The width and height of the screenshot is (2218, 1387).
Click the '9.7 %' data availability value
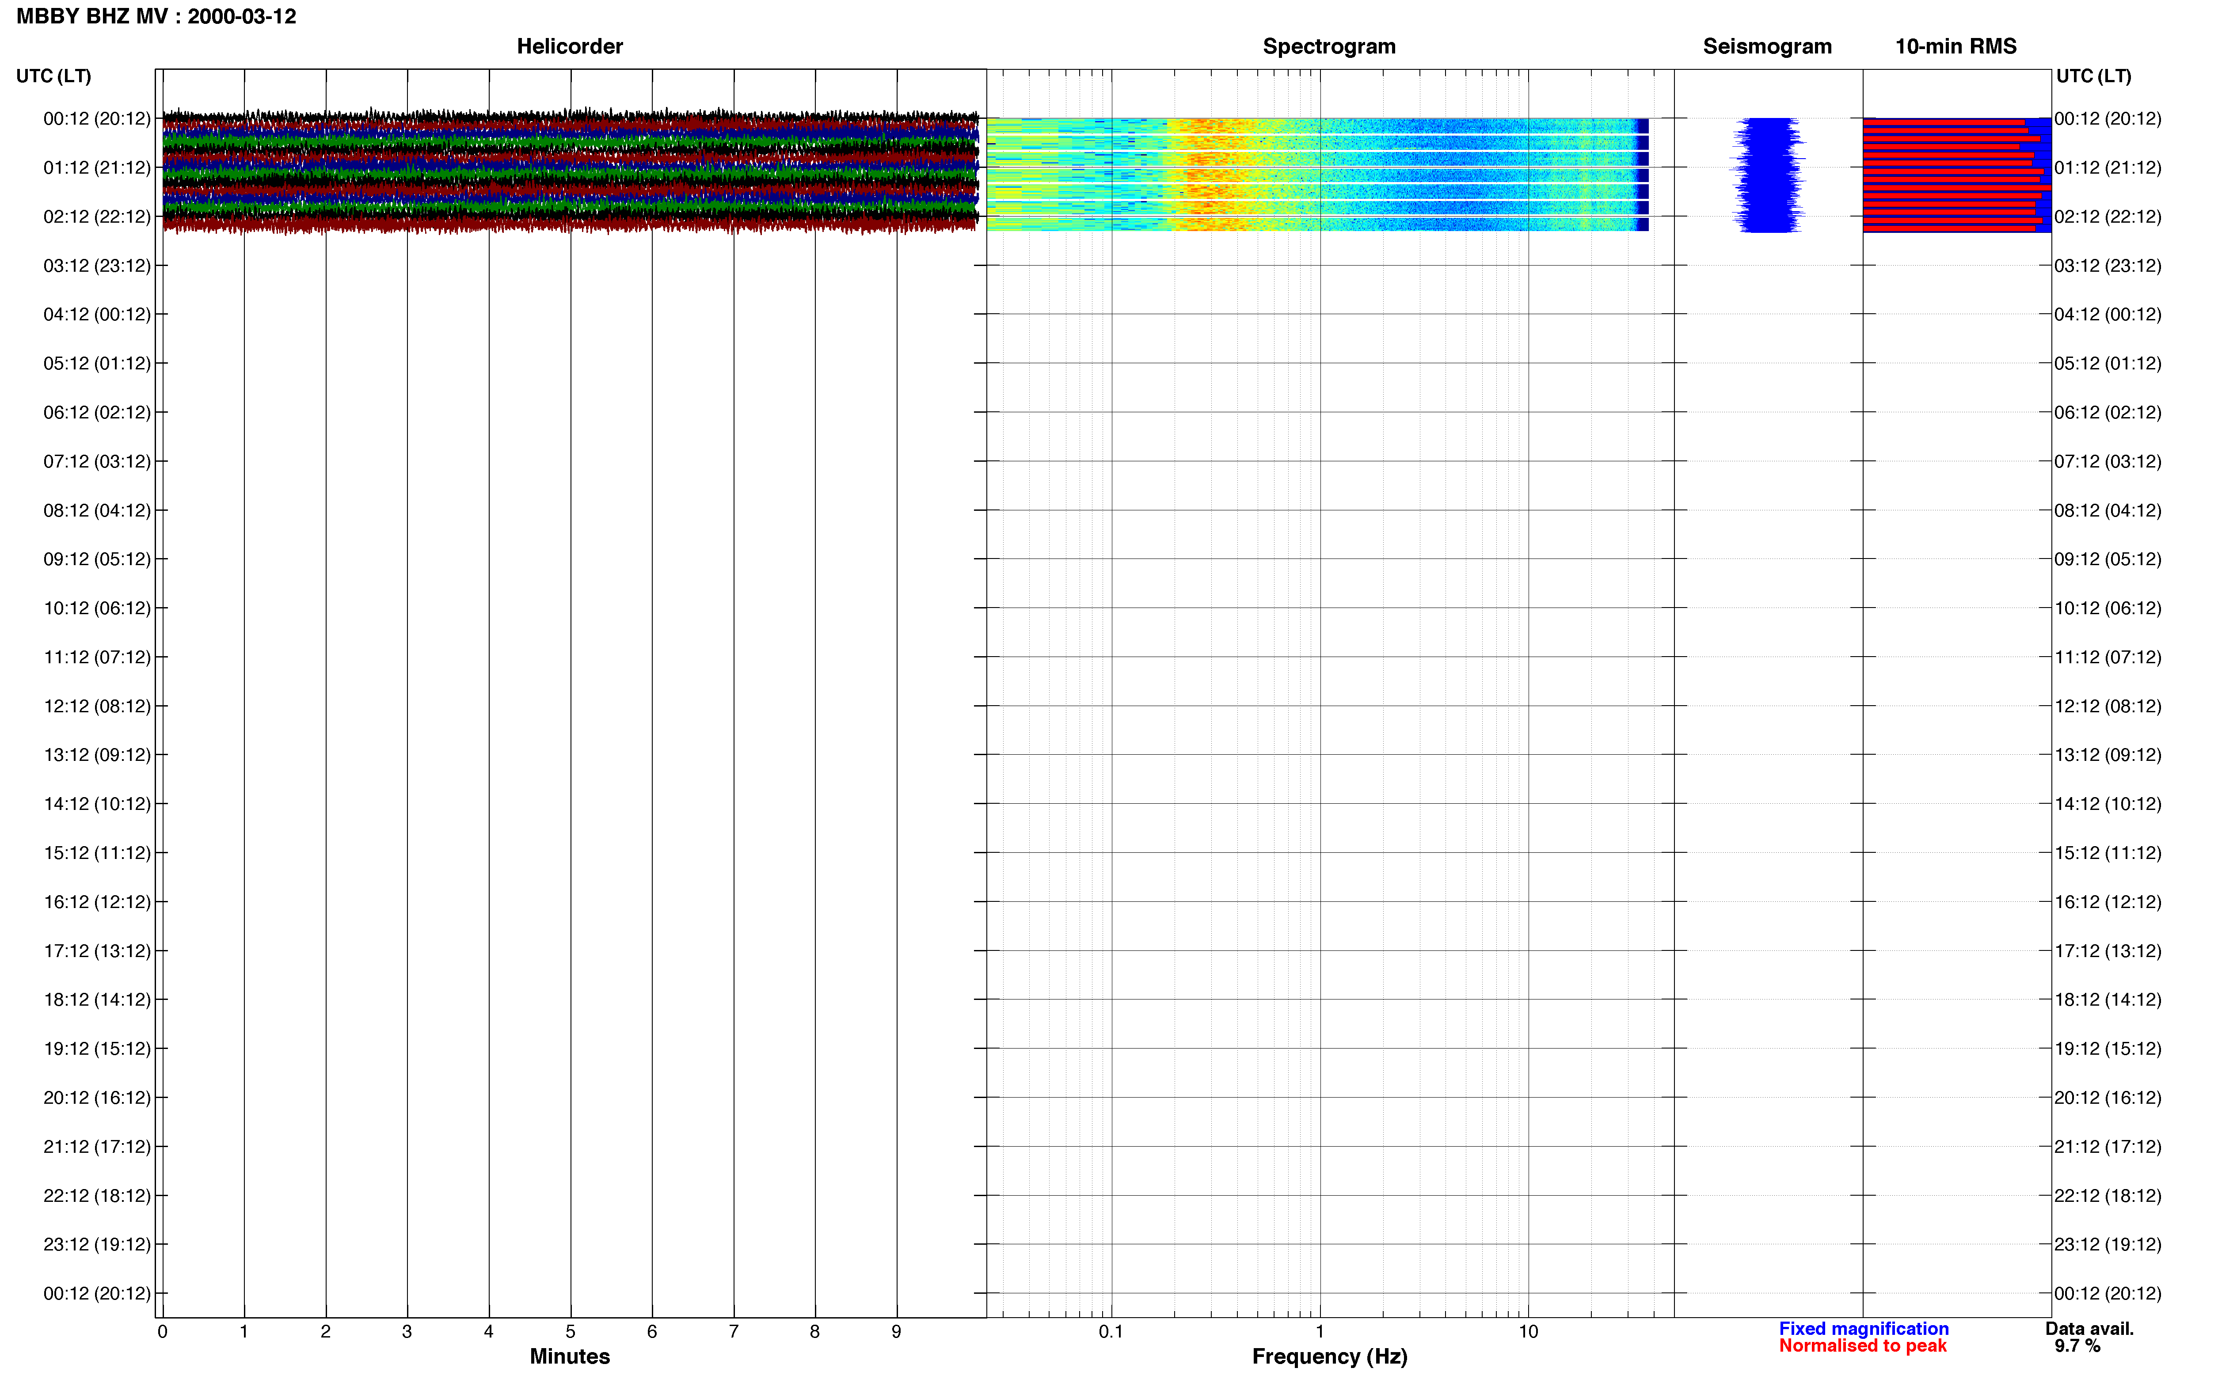pyautogui.click(x=2077, y=1346)
